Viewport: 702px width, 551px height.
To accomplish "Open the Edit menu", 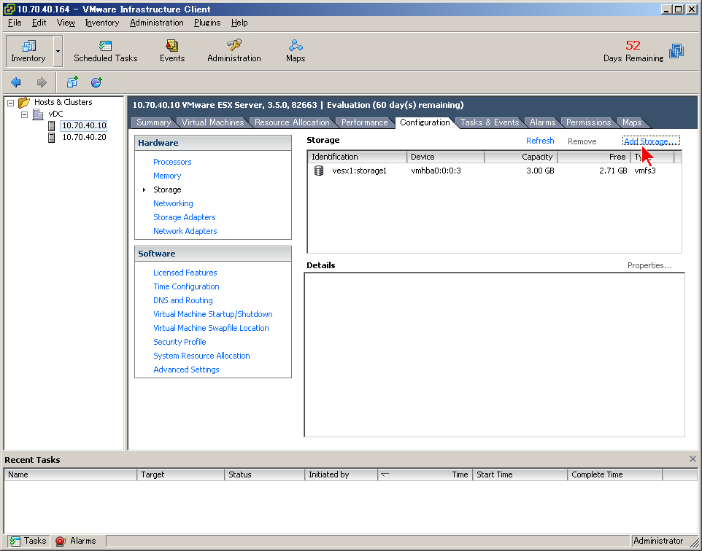I will 39,23.
